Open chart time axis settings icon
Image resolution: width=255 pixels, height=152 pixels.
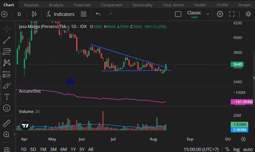click(x=243, y=139)
